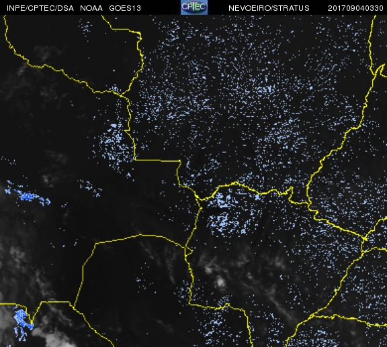
Task: Select the hook-shaped notch on the central wavy border
Action: tap(291, 192)
